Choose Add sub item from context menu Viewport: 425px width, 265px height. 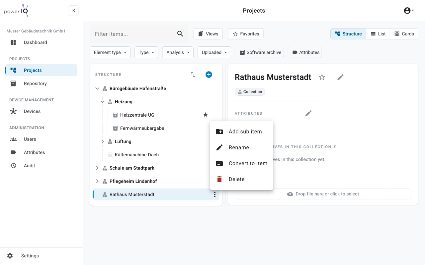[x=241, y=132]
